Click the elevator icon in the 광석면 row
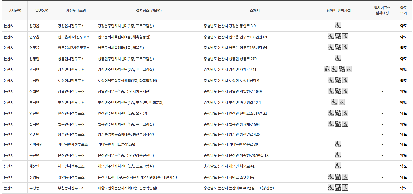The height and width of the screenshot is (194, 413). pos(327,69)
